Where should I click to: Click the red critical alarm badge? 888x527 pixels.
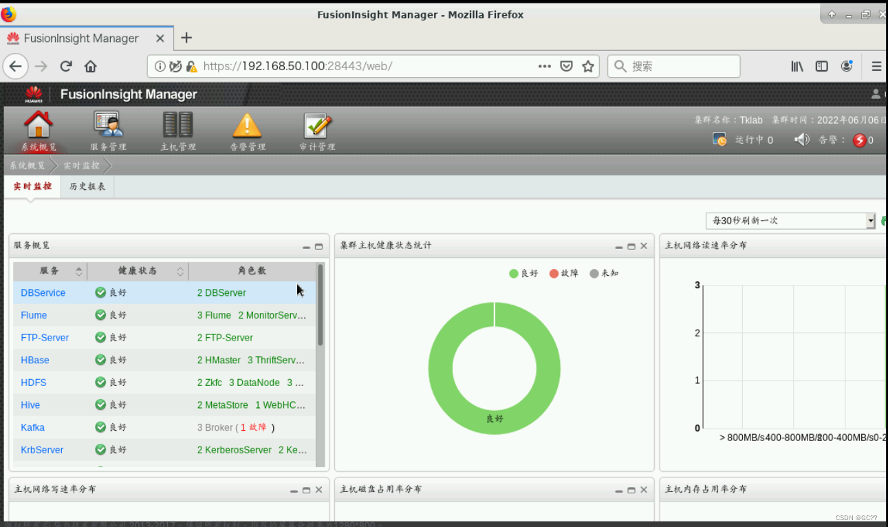(859, 140)
